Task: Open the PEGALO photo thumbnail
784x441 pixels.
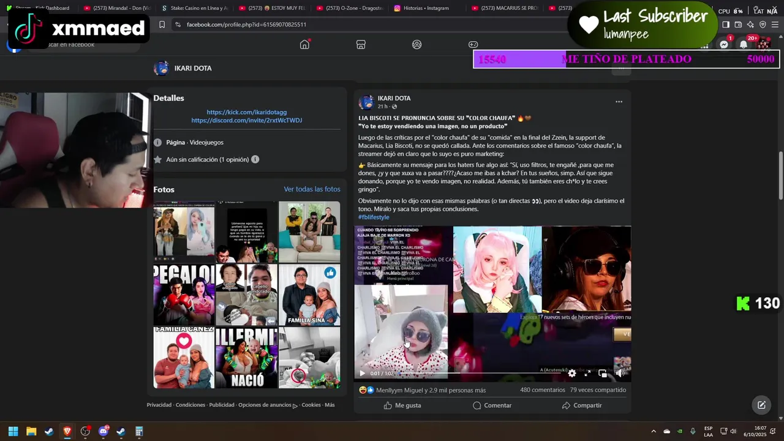Action: point(184,295)
